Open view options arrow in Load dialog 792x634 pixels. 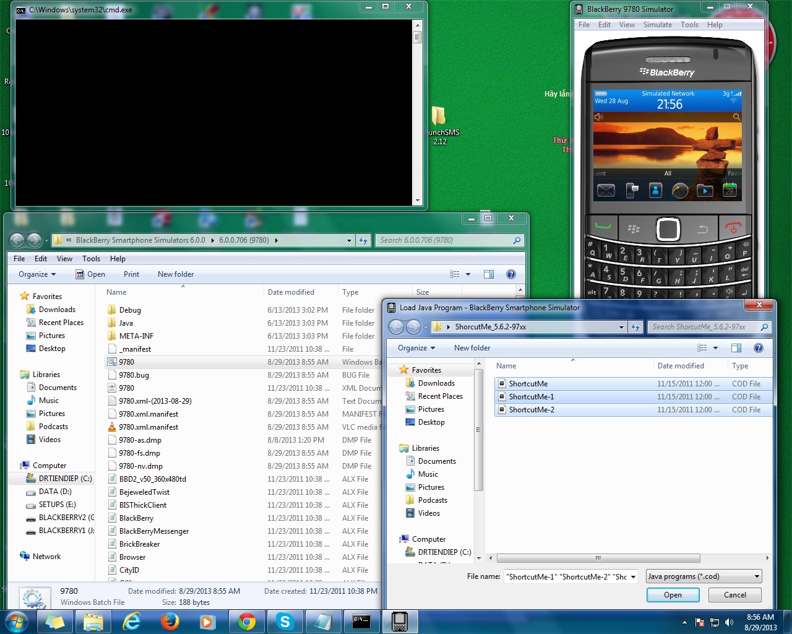(x=715, y=348)
